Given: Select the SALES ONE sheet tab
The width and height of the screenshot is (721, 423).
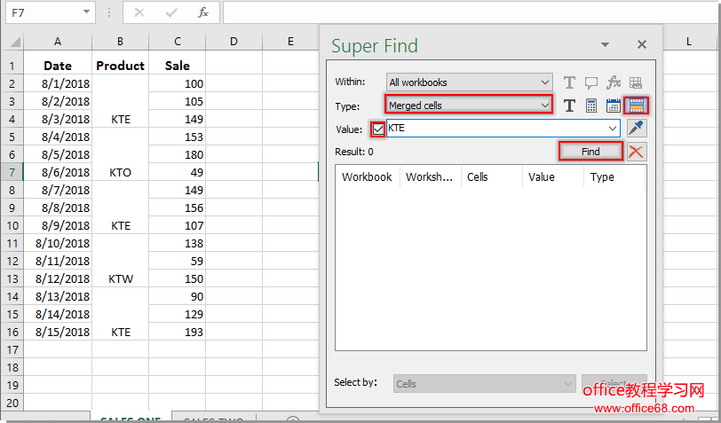Looking at the screenshot, I should [129, 419].
